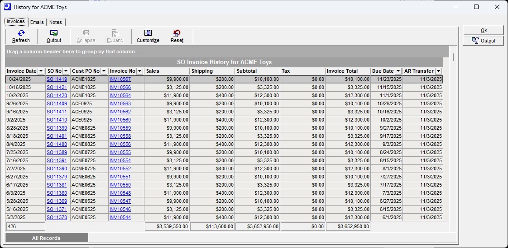Open invoice link INV10554

120,160
